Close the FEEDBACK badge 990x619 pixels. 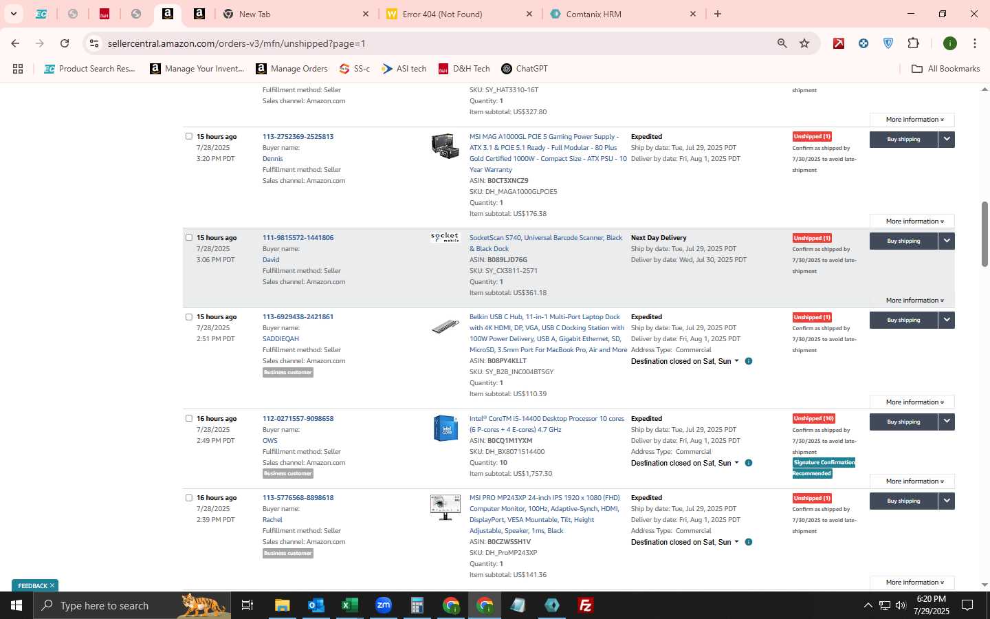(x=52, y=586)
